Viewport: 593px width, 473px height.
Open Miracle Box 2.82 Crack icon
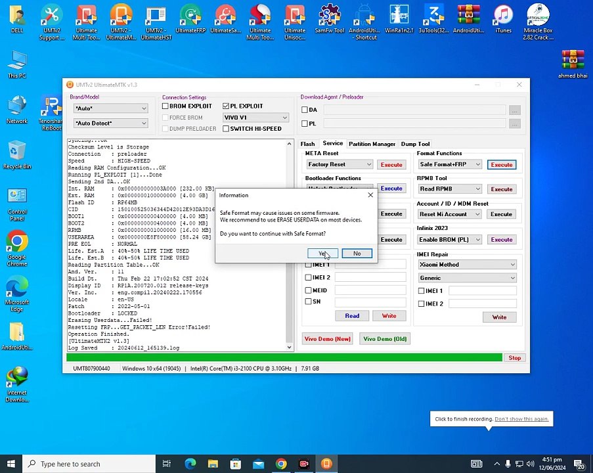pyautogui.click(x=538, y=22)
